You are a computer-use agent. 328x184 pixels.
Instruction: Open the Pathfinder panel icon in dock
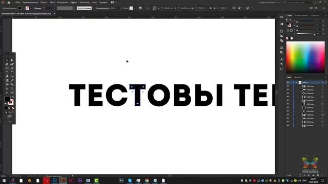point(281,40)
